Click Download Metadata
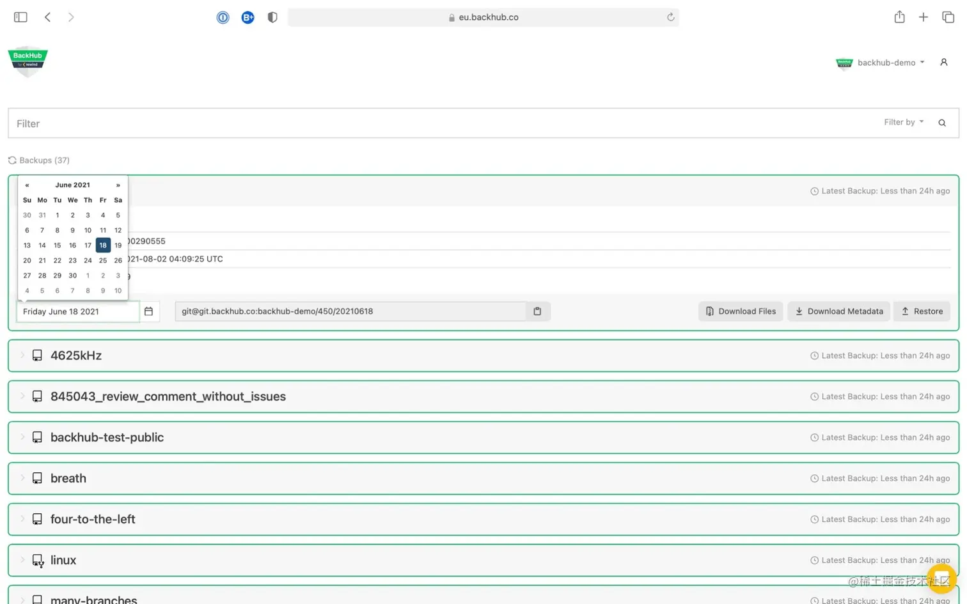Viewport: 967px width, 604px height. coord(838,311)
